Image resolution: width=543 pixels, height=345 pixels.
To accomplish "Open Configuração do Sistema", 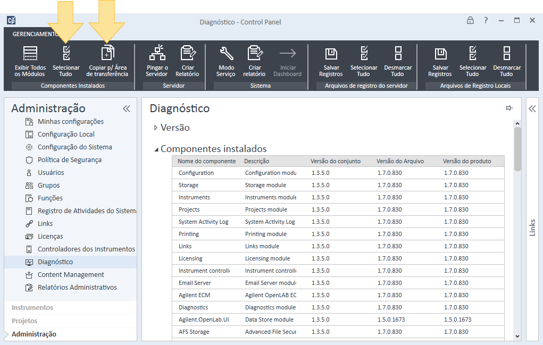I will click(x=75, y=147).
